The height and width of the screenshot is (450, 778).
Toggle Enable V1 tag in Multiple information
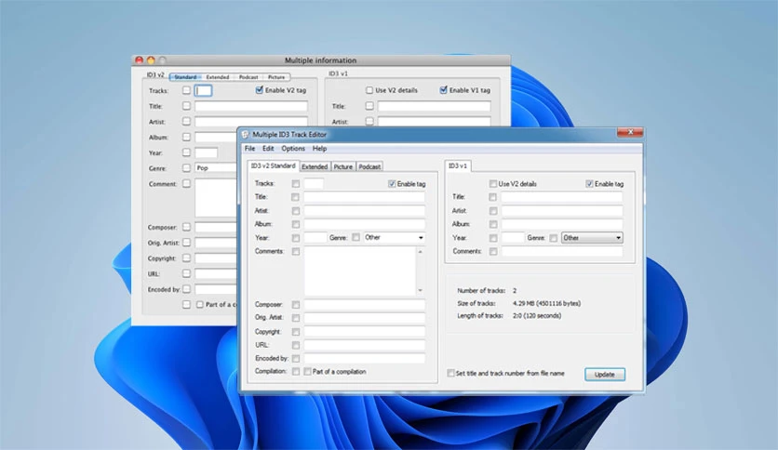(x=443, y=89)
